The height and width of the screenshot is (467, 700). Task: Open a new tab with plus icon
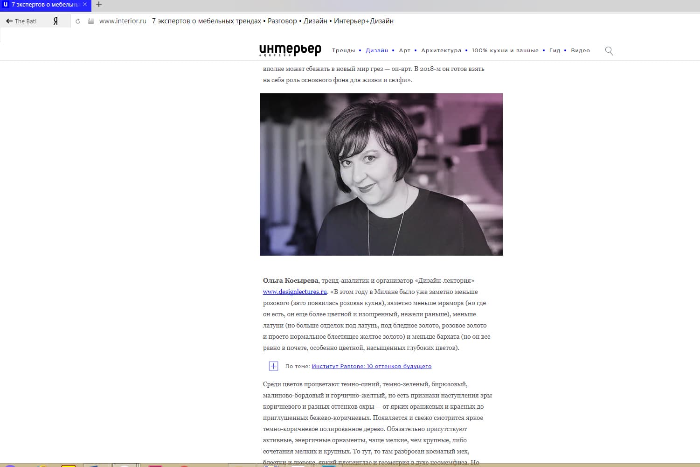click(x=99, y=5)
